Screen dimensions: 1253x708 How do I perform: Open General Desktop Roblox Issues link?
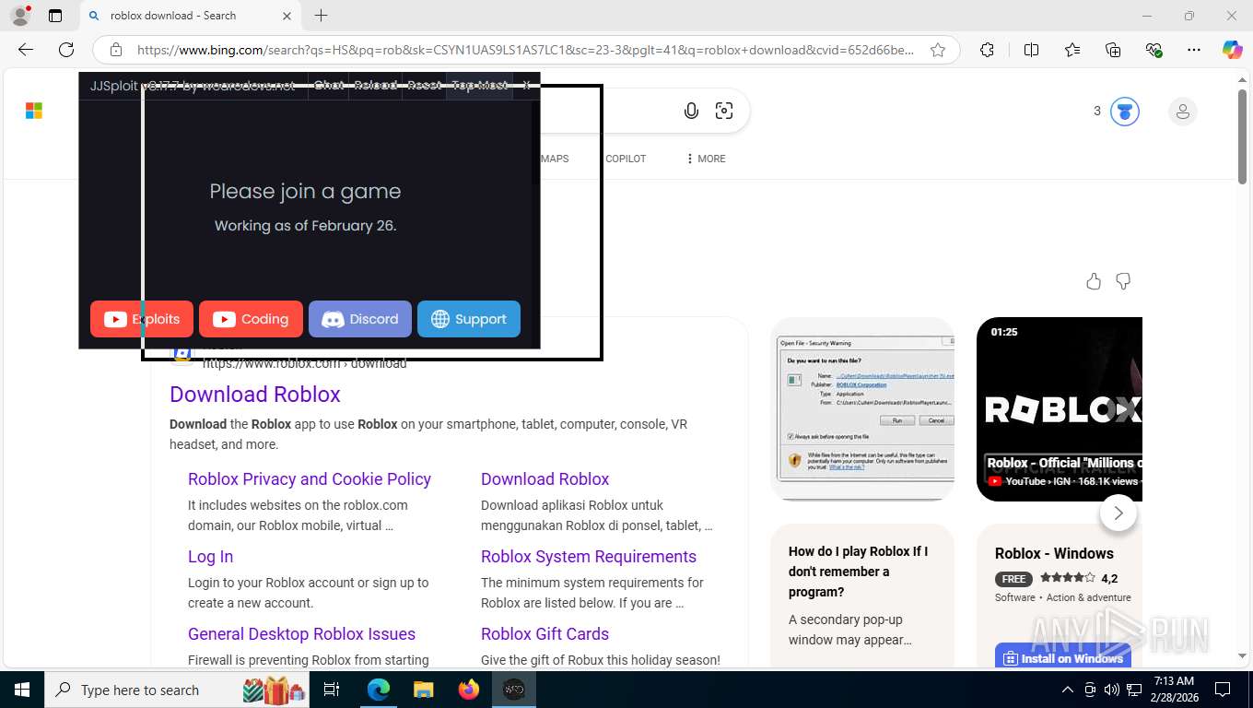[x=301, y=634]
